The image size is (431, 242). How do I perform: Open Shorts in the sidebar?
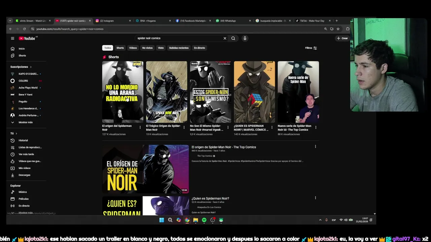[x=22, y=55]
